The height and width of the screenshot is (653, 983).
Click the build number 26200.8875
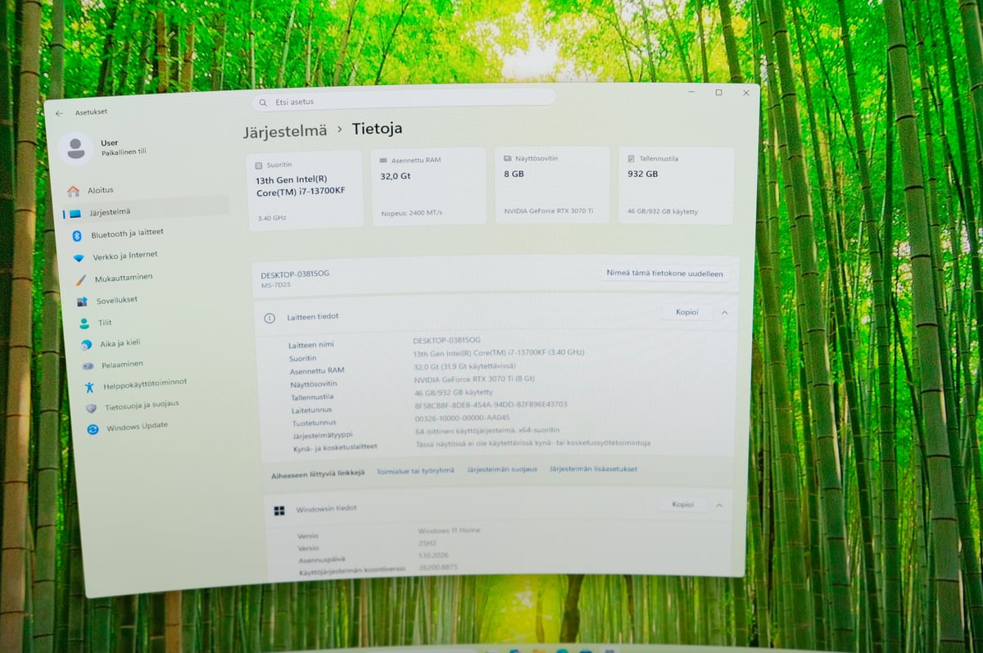tap(437, 567)
